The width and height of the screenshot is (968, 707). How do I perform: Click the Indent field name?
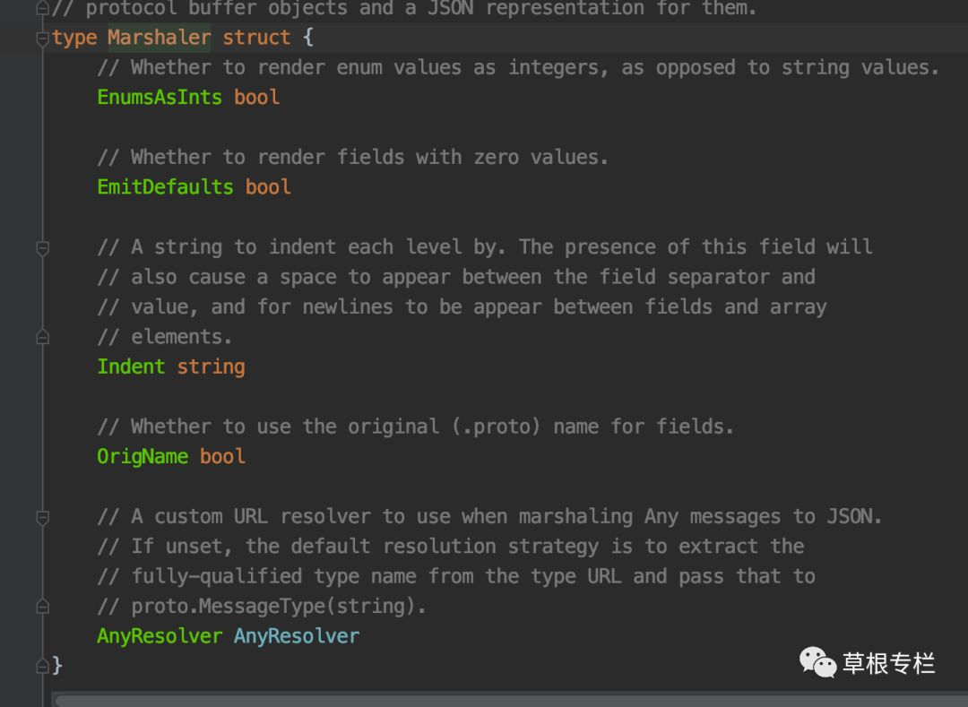(131, 366)
